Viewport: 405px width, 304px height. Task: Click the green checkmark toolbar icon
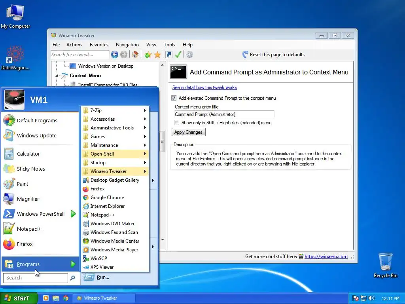point(178,55)
